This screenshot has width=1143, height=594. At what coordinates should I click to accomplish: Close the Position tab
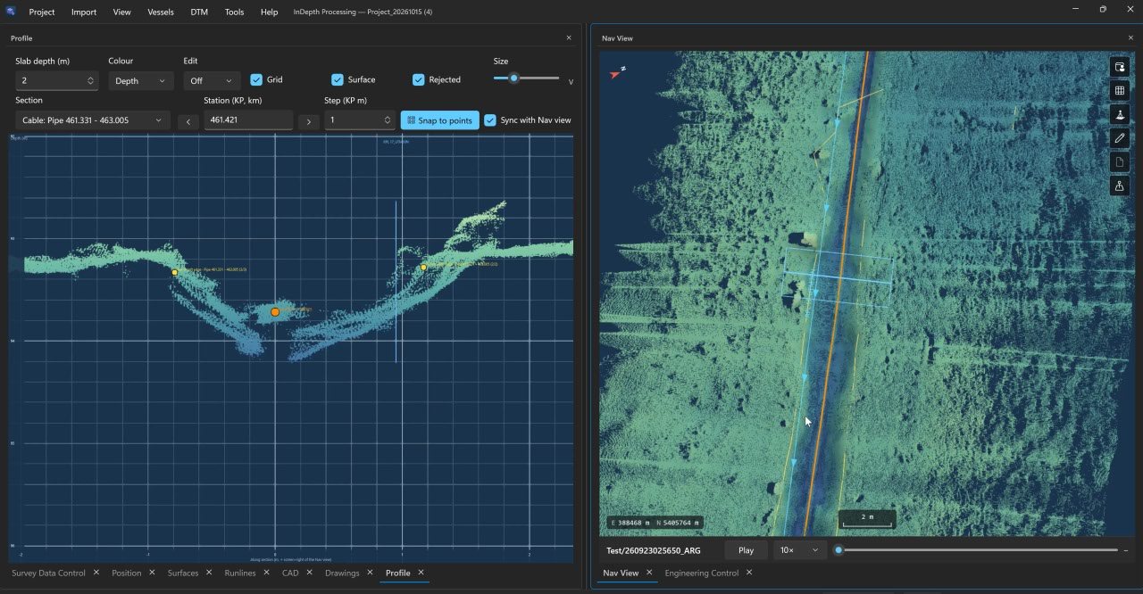(152, 573)
